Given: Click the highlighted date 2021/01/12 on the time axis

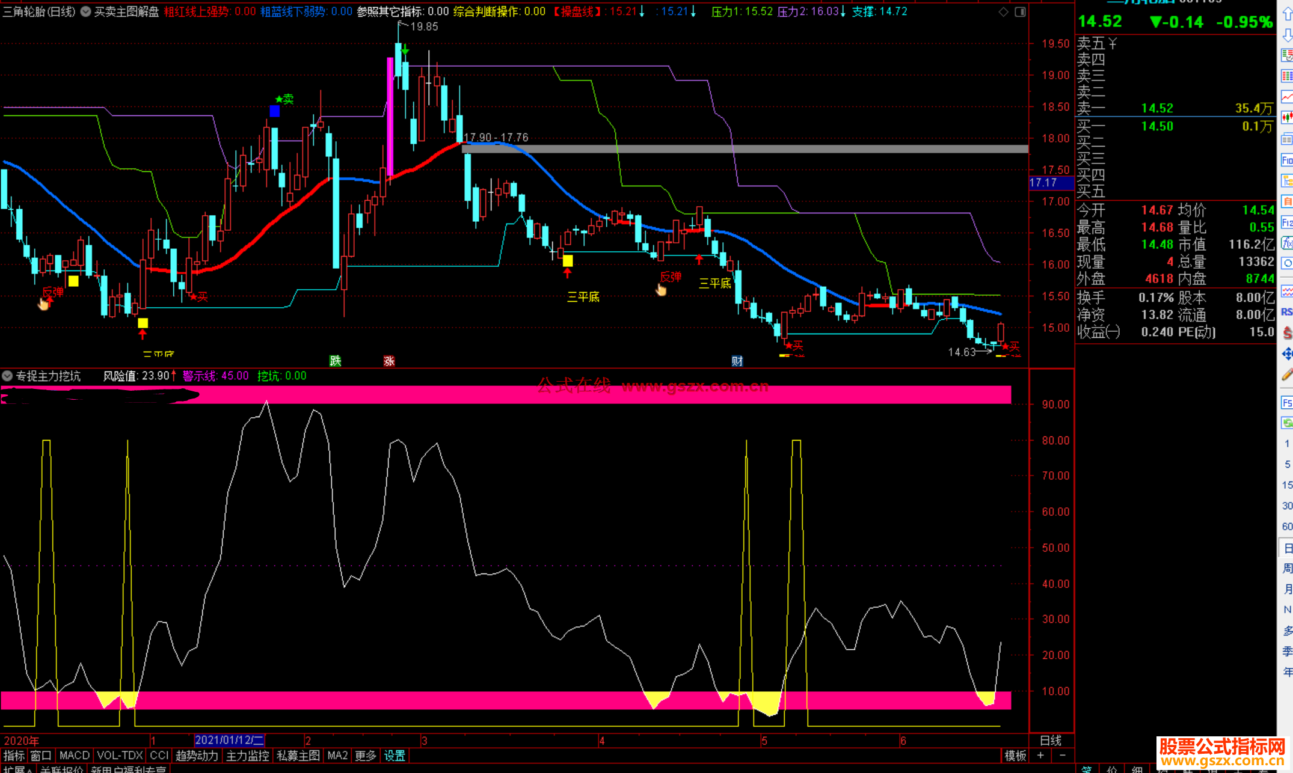Looking at the screenshot, I should tap(229, 740).
